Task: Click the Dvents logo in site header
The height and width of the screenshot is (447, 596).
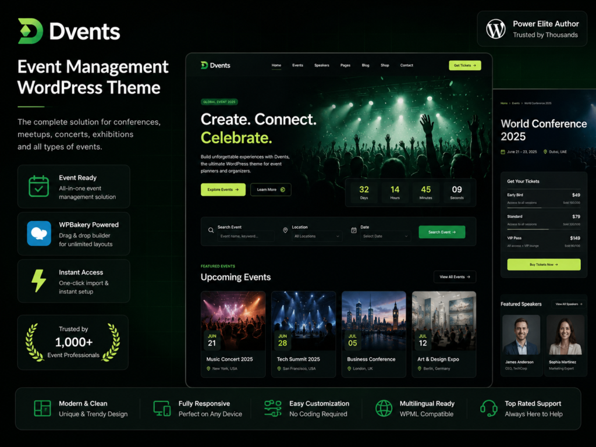Action: point(215,65)
